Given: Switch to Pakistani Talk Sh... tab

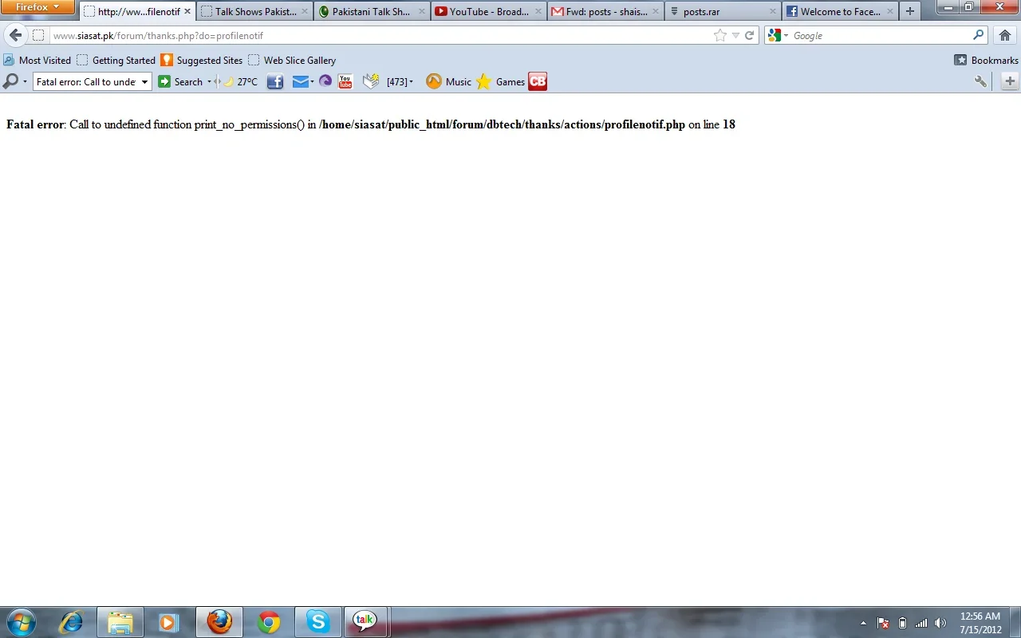Looking at the screenshot, I should 373,11.
